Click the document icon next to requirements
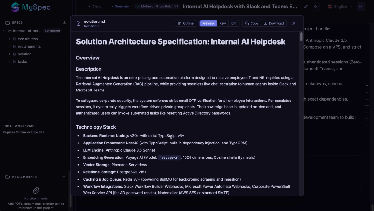Screen dimensions: 374x211 coord(15,46)
